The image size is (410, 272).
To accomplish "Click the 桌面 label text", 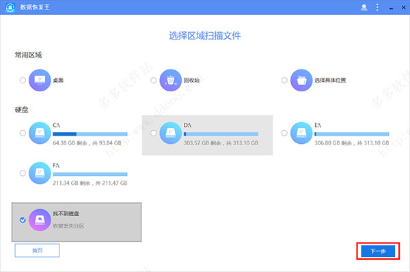I will 58,80.
